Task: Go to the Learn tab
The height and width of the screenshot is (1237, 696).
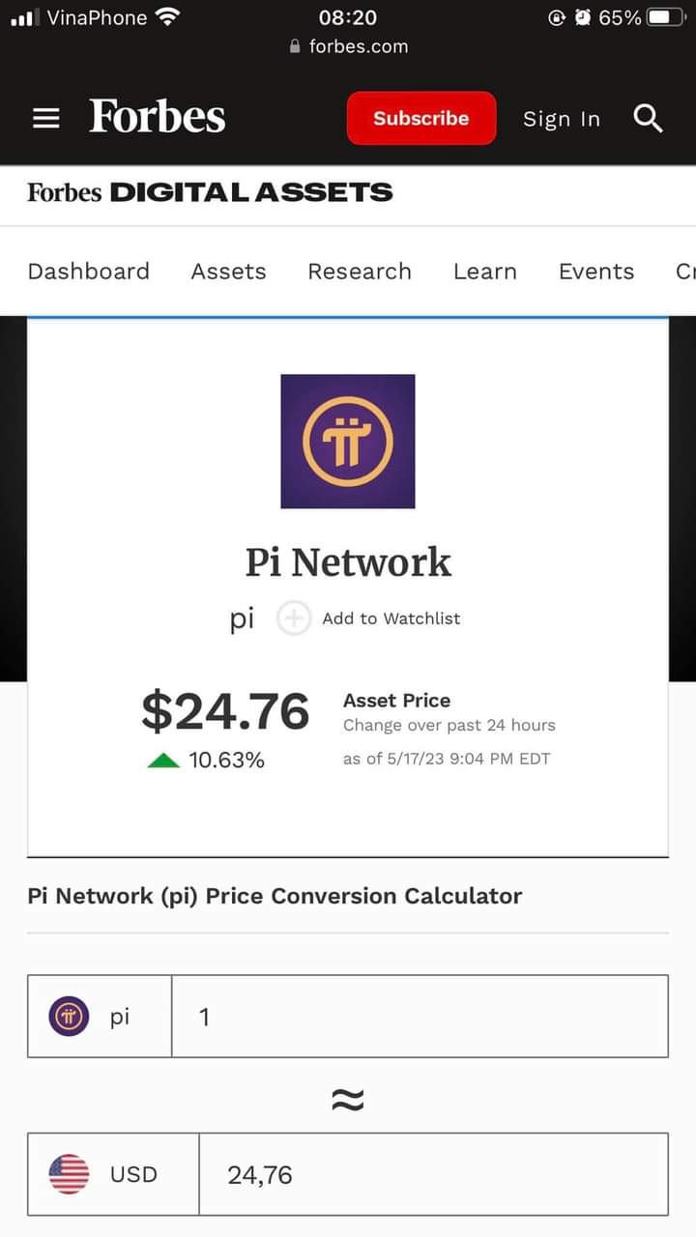Action: tap(485, 272)
